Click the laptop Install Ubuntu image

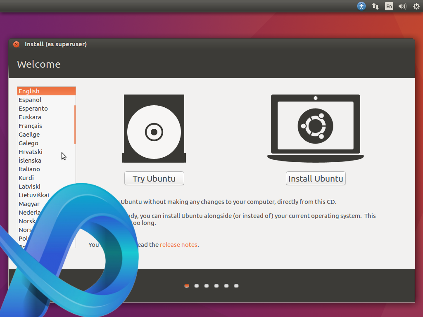(315, 129)
